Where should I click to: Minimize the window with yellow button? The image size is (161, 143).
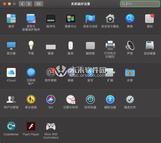pyautogui.click(x=9, y=4)
